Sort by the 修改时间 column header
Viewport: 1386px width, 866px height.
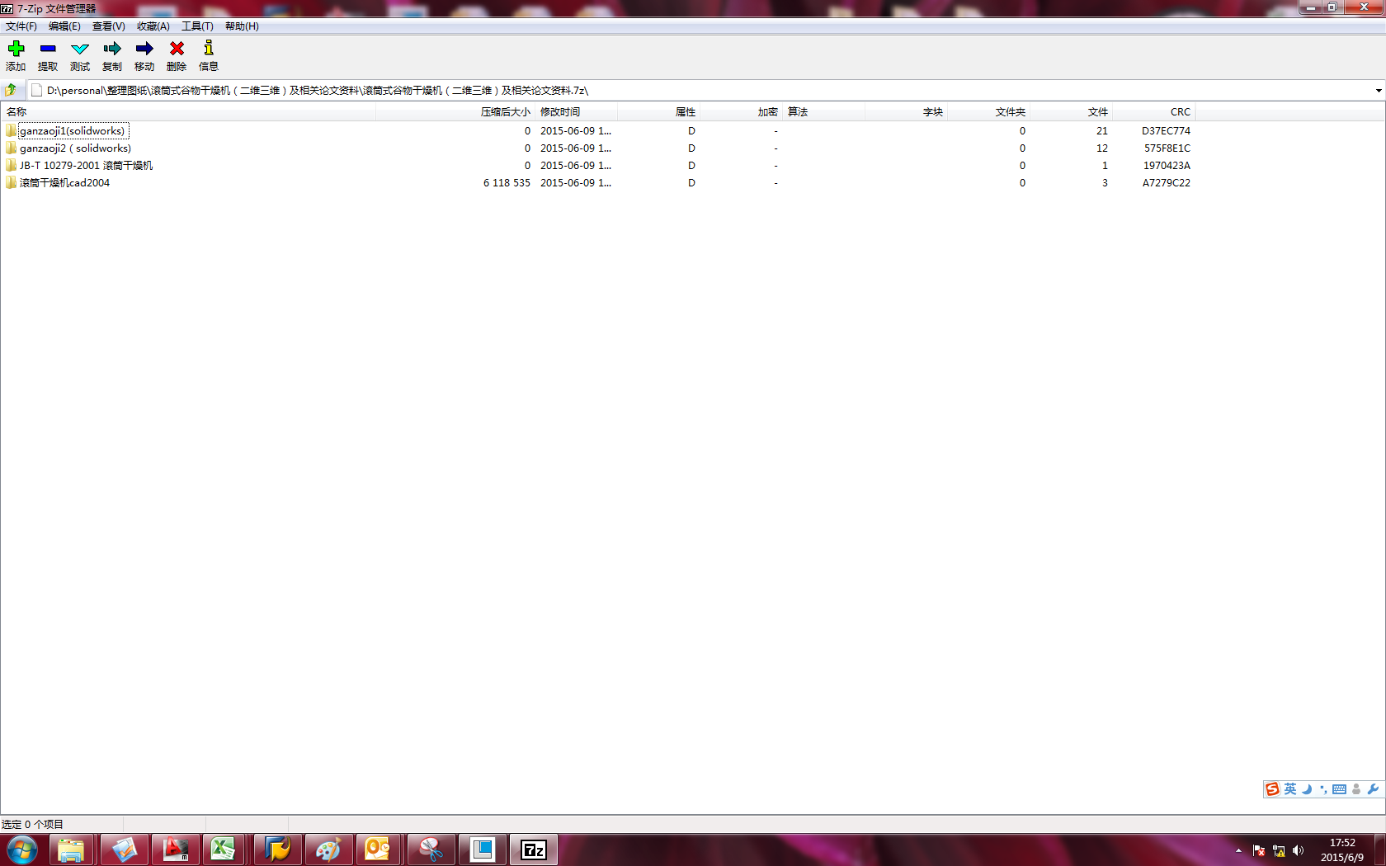point(576,111)
